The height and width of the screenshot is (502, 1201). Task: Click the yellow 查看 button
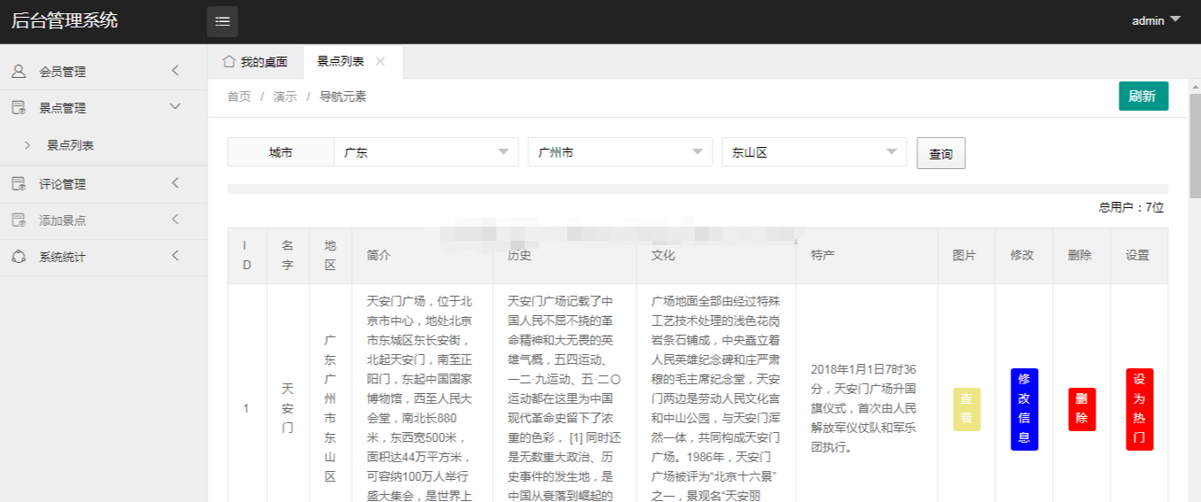click(x=967, y=409)
